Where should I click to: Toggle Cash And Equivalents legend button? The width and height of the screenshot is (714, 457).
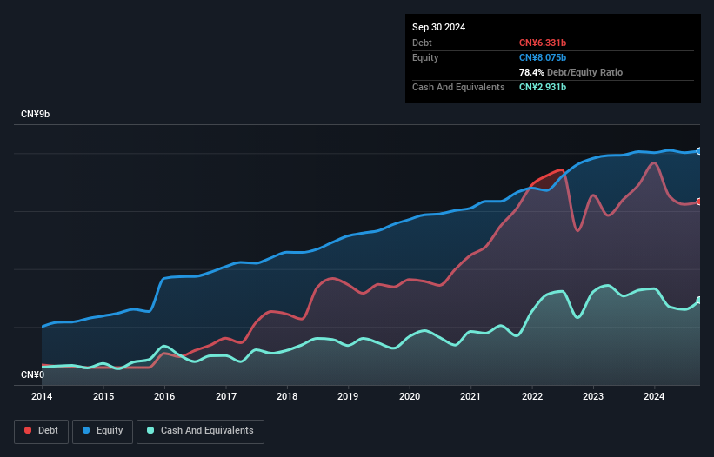click(200, 431)
